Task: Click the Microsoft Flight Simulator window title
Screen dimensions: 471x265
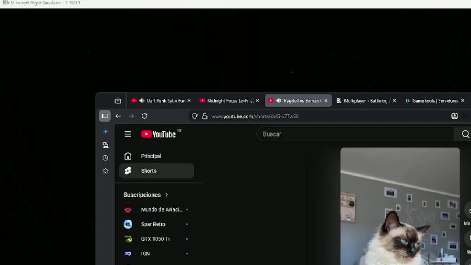Action: pos(45,3)
